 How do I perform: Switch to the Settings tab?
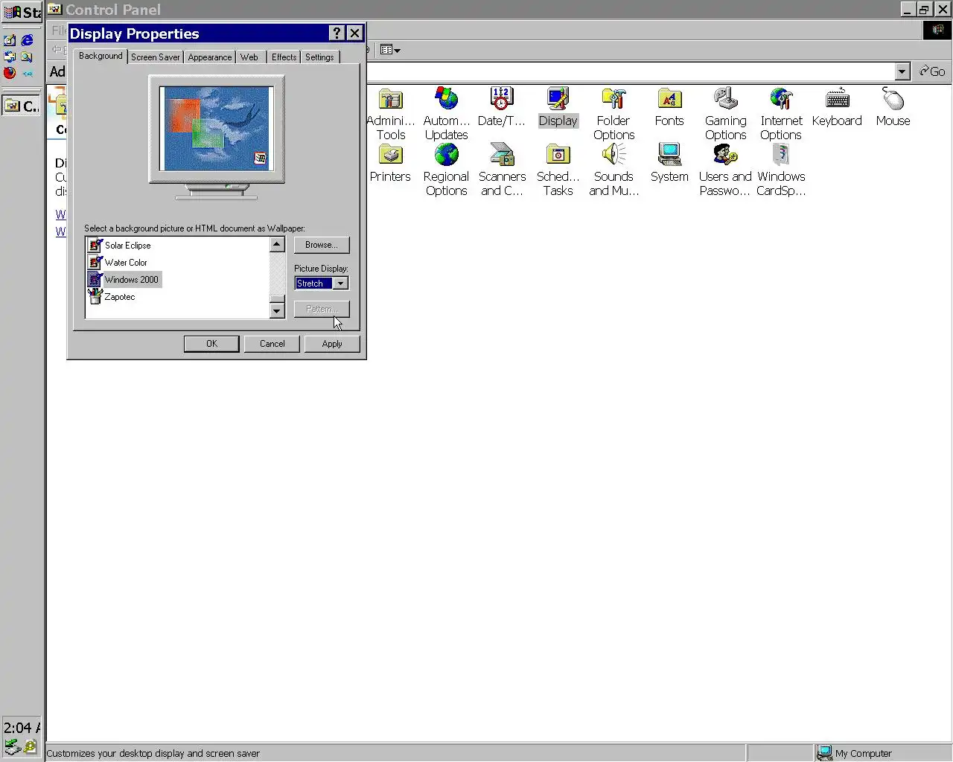tap(319, 57)
